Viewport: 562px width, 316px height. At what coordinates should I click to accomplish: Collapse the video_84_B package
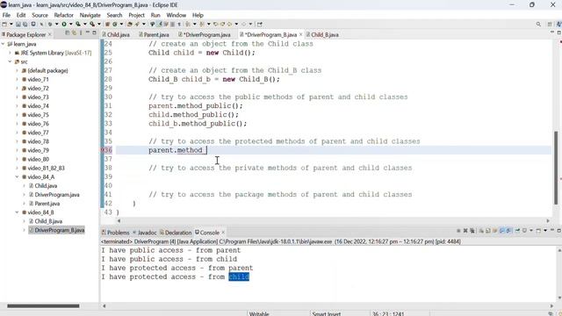point(17,212)
